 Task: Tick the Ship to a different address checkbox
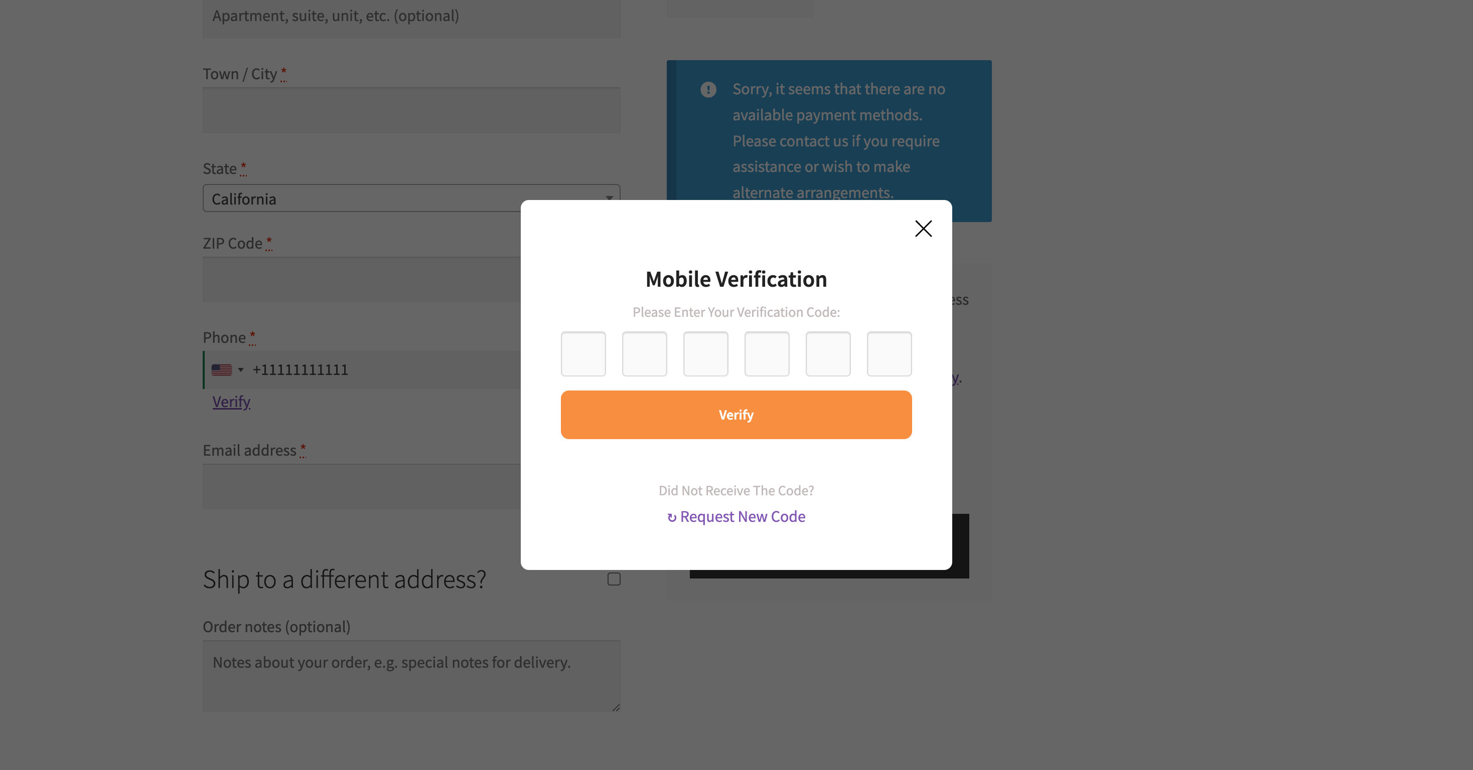(x=614, y=579)
